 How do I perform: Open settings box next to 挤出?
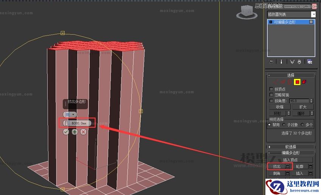[x=288, y=167]
